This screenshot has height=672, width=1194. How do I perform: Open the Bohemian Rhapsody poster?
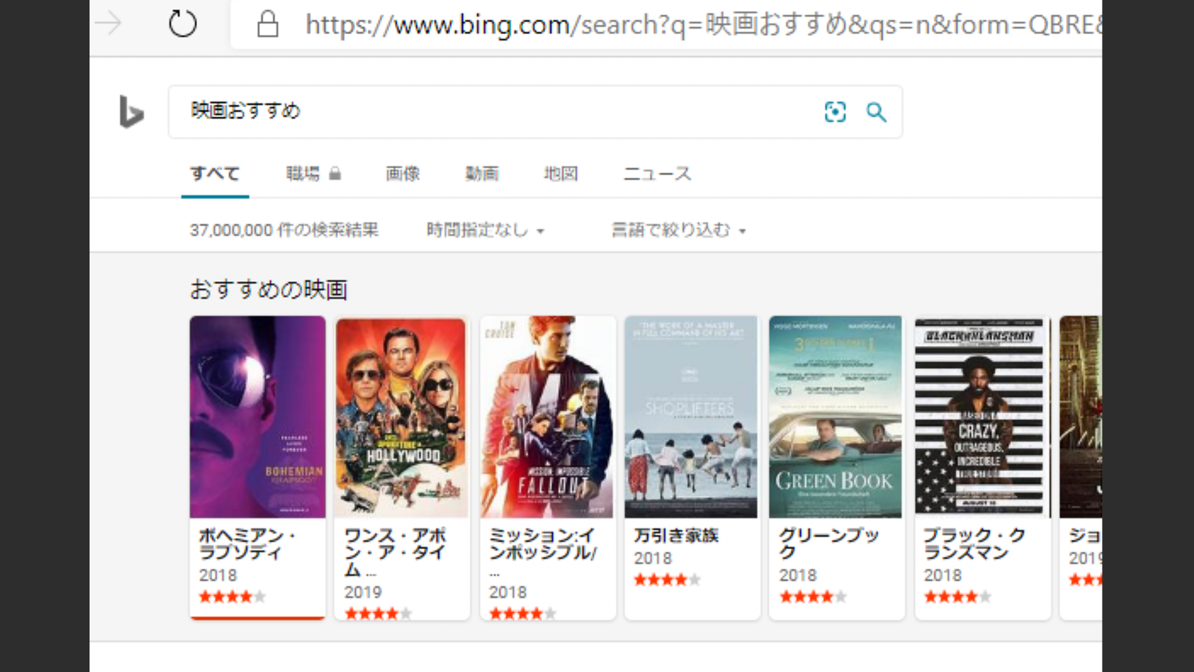click(257, 417)
